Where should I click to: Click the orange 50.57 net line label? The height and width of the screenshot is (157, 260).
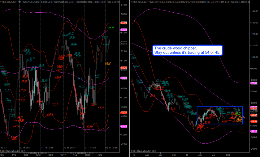108,63
